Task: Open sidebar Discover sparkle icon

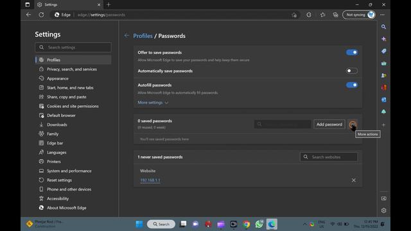Action: point(384,38)
